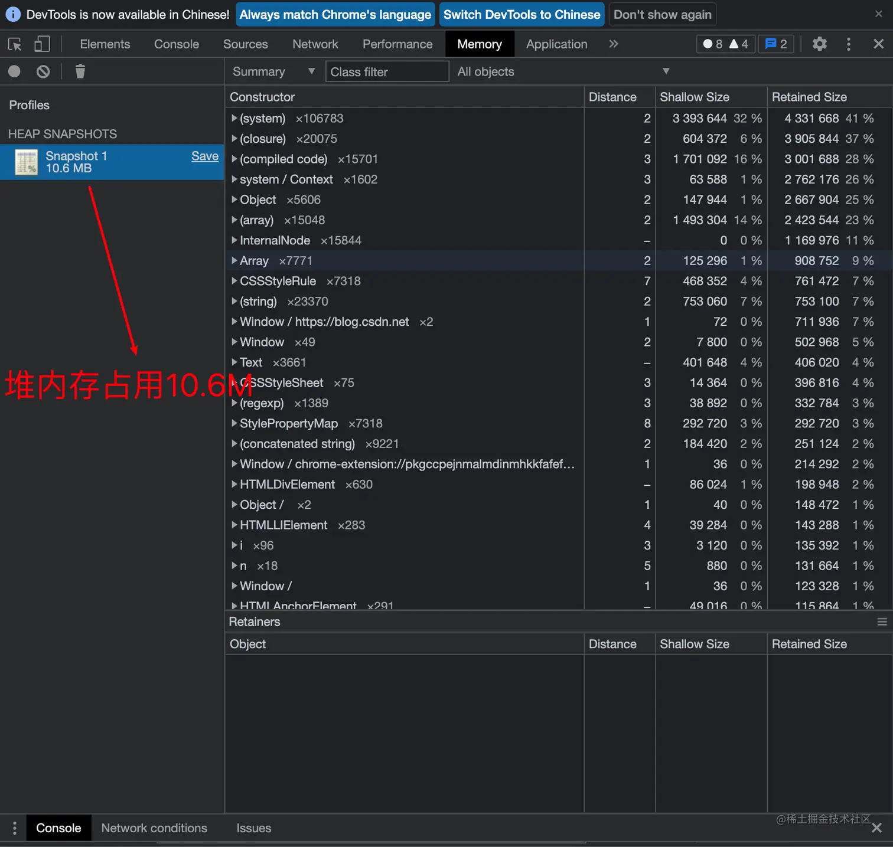Clear all profiles icon

pos(43,71)
